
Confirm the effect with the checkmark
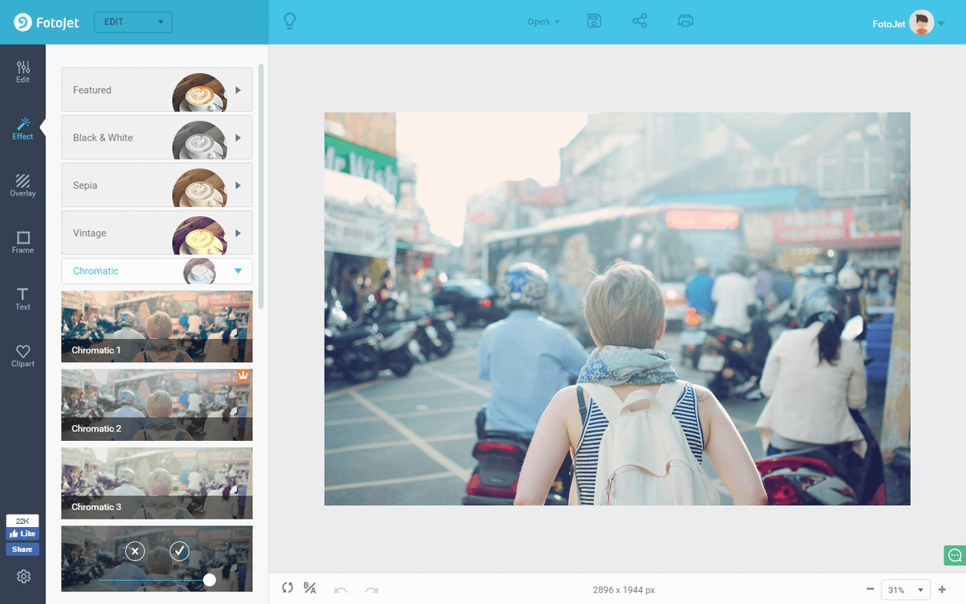[180, 551]
